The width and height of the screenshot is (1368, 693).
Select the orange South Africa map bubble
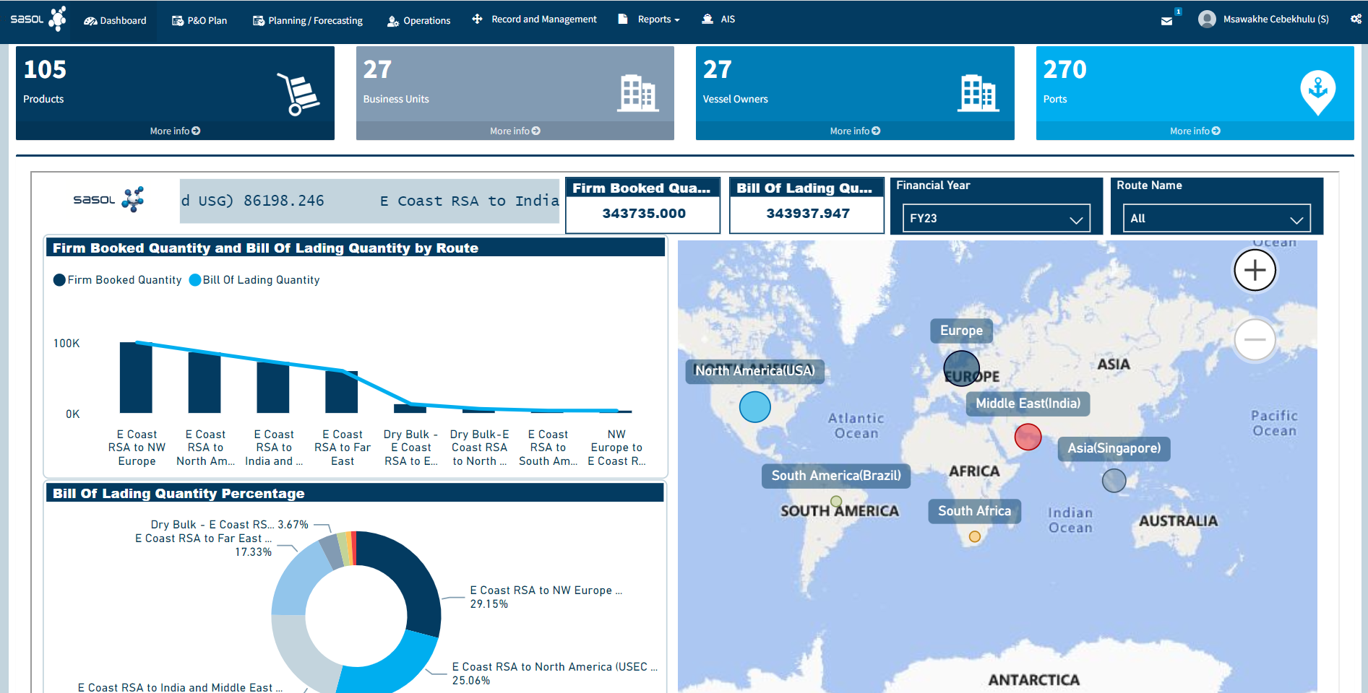click(x=975, y=536)
